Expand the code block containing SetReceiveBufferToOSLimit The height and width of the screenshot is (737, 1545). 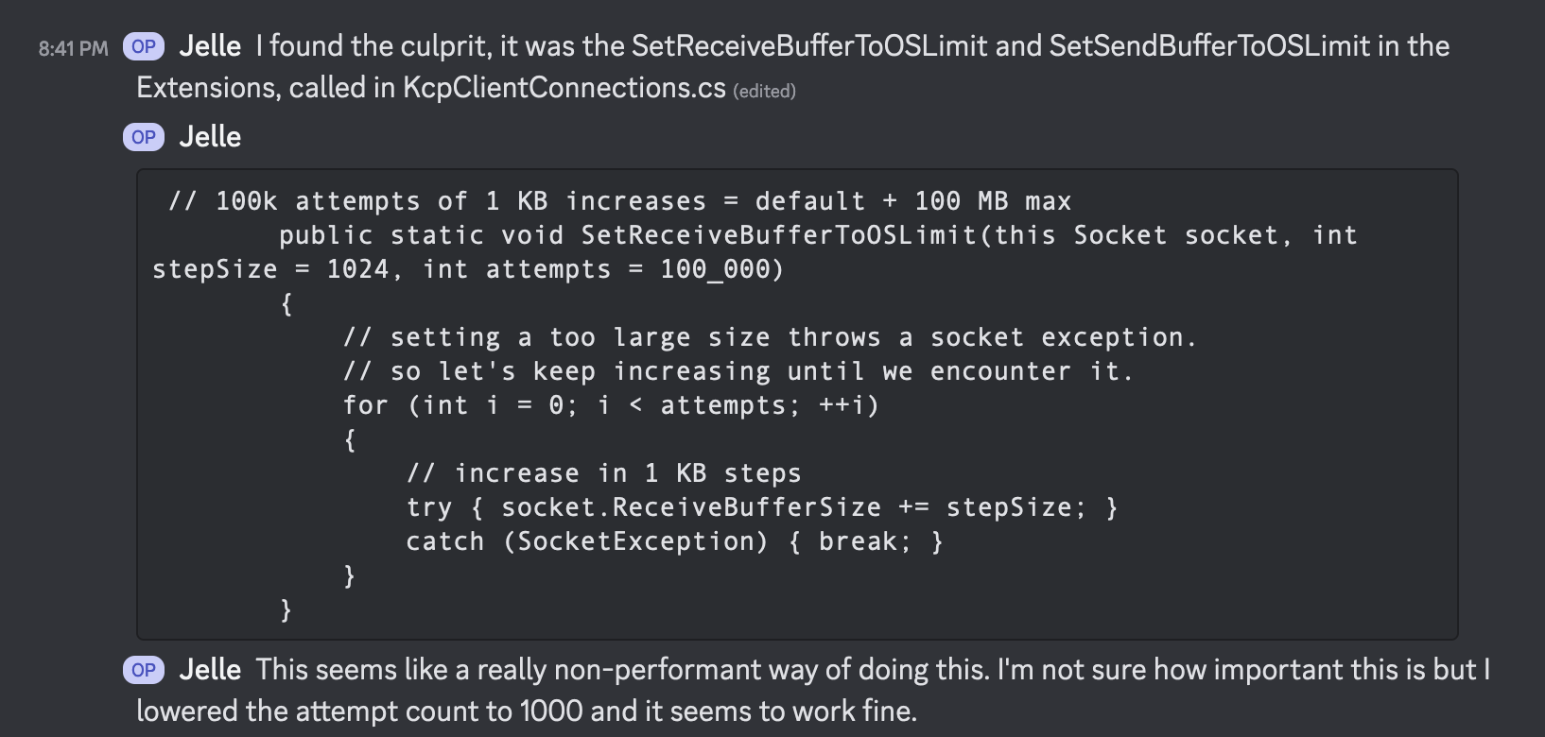[794, 402]
